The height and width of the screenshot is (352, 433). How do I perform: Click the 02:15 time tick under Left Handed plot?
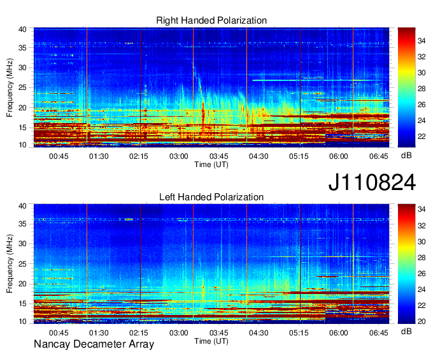tap(139, 333)
